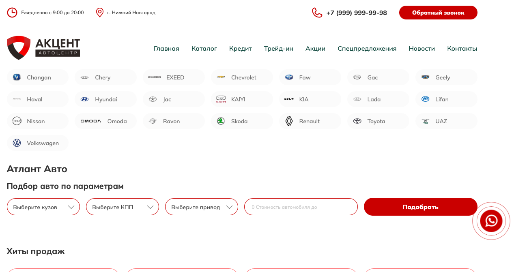Click the phone number +7 (999) 999-99-98
Screen dimensions: 514x272
(357, 13)
